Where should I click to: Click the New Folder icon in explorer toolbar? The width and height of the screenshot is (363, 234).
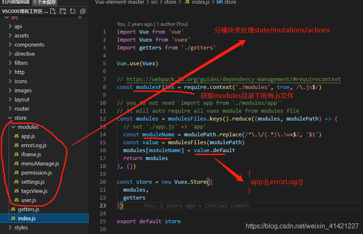point(63,11)
